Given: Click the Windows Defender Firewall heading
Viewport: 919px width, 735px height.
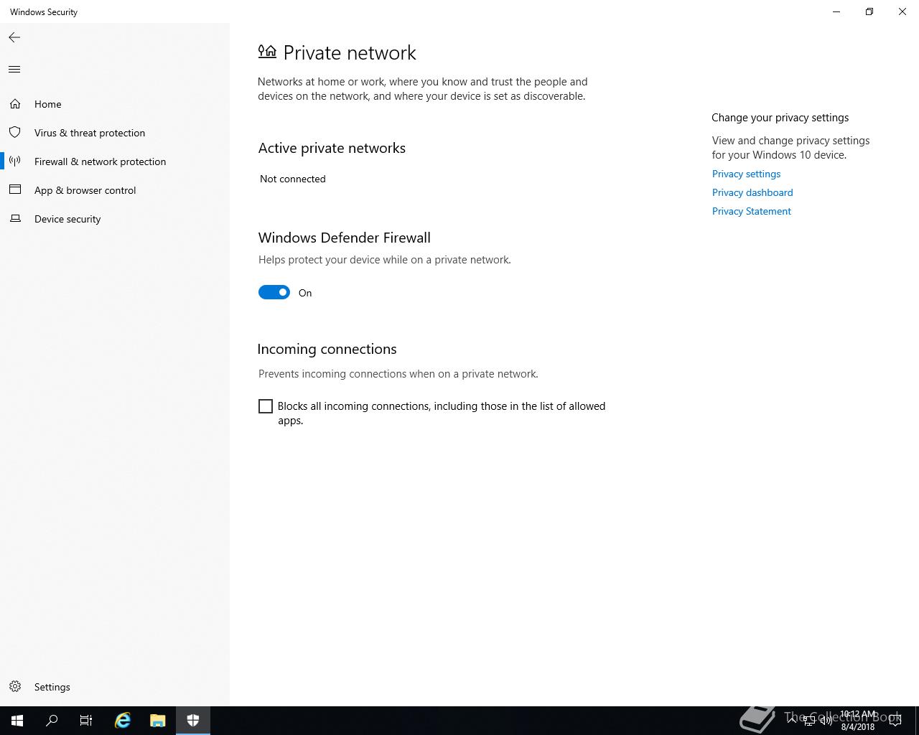Looking at the screenshot, I should (345, 238).
